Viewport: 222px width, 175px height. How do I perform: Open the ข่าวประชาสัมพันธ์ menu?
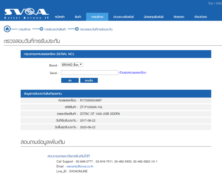pos(123,17)
